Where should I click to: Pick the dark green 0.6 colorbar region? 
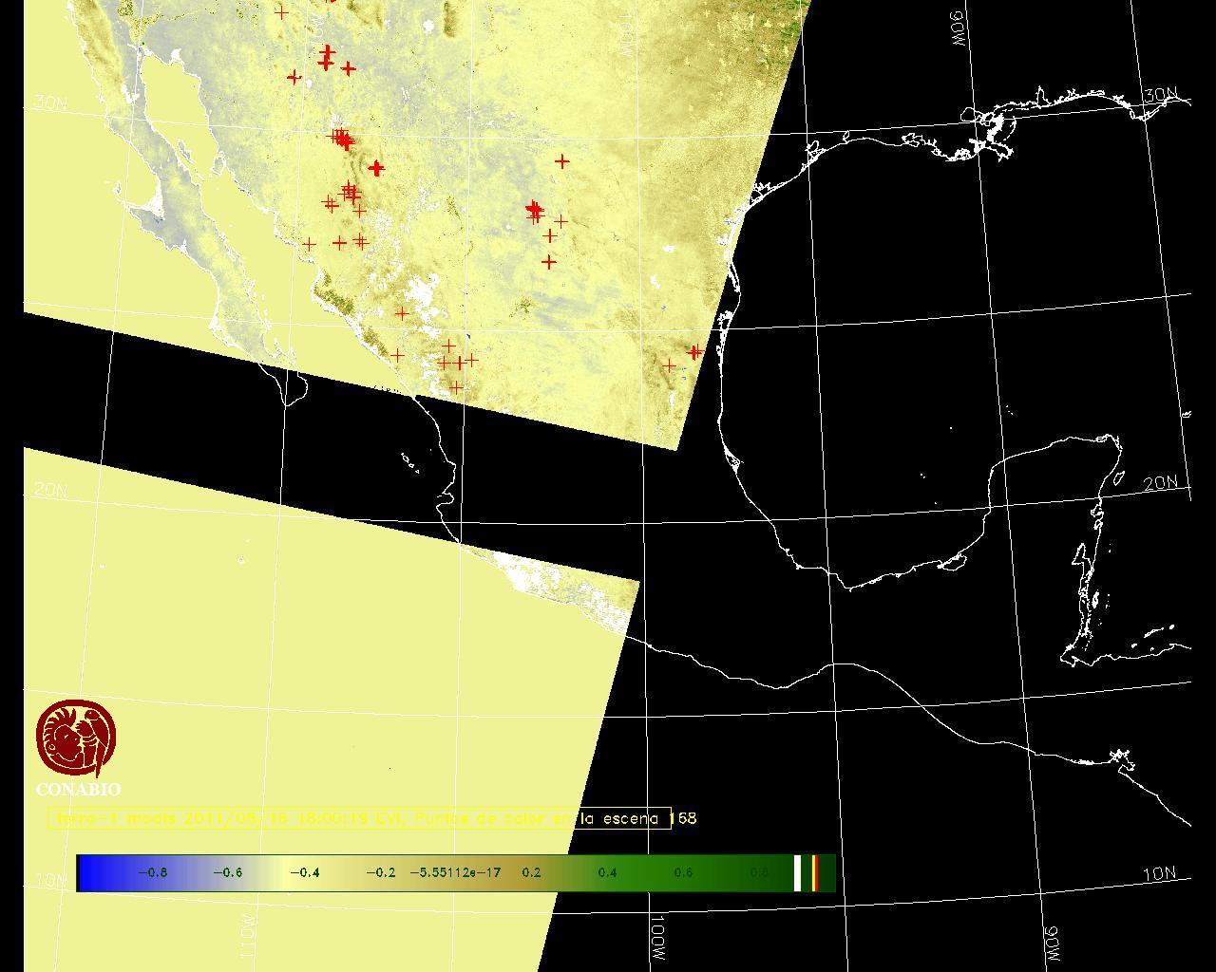tap(683, 872)
